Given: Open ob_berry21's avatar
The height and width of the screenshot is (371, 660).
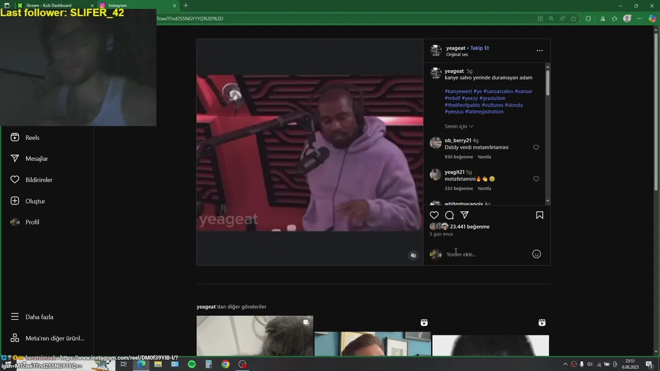Looking at the screenshot, I should click(x=436, y=143).
